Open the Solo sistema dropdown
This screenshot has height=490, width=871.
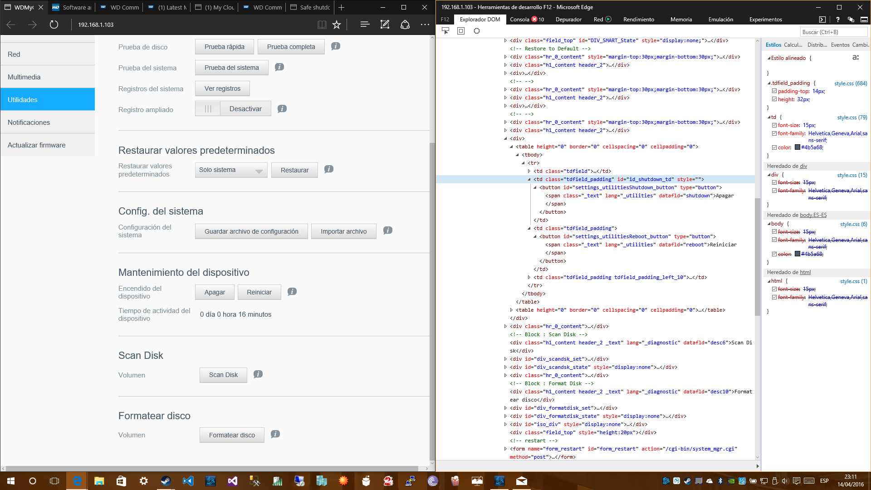pyautogui.click(x=231, y=170)
